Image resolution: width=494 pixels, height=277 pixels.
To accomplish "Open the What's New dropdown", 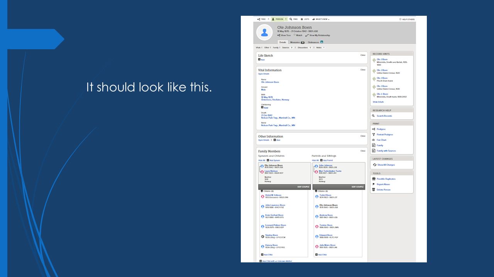I will 321,19.
